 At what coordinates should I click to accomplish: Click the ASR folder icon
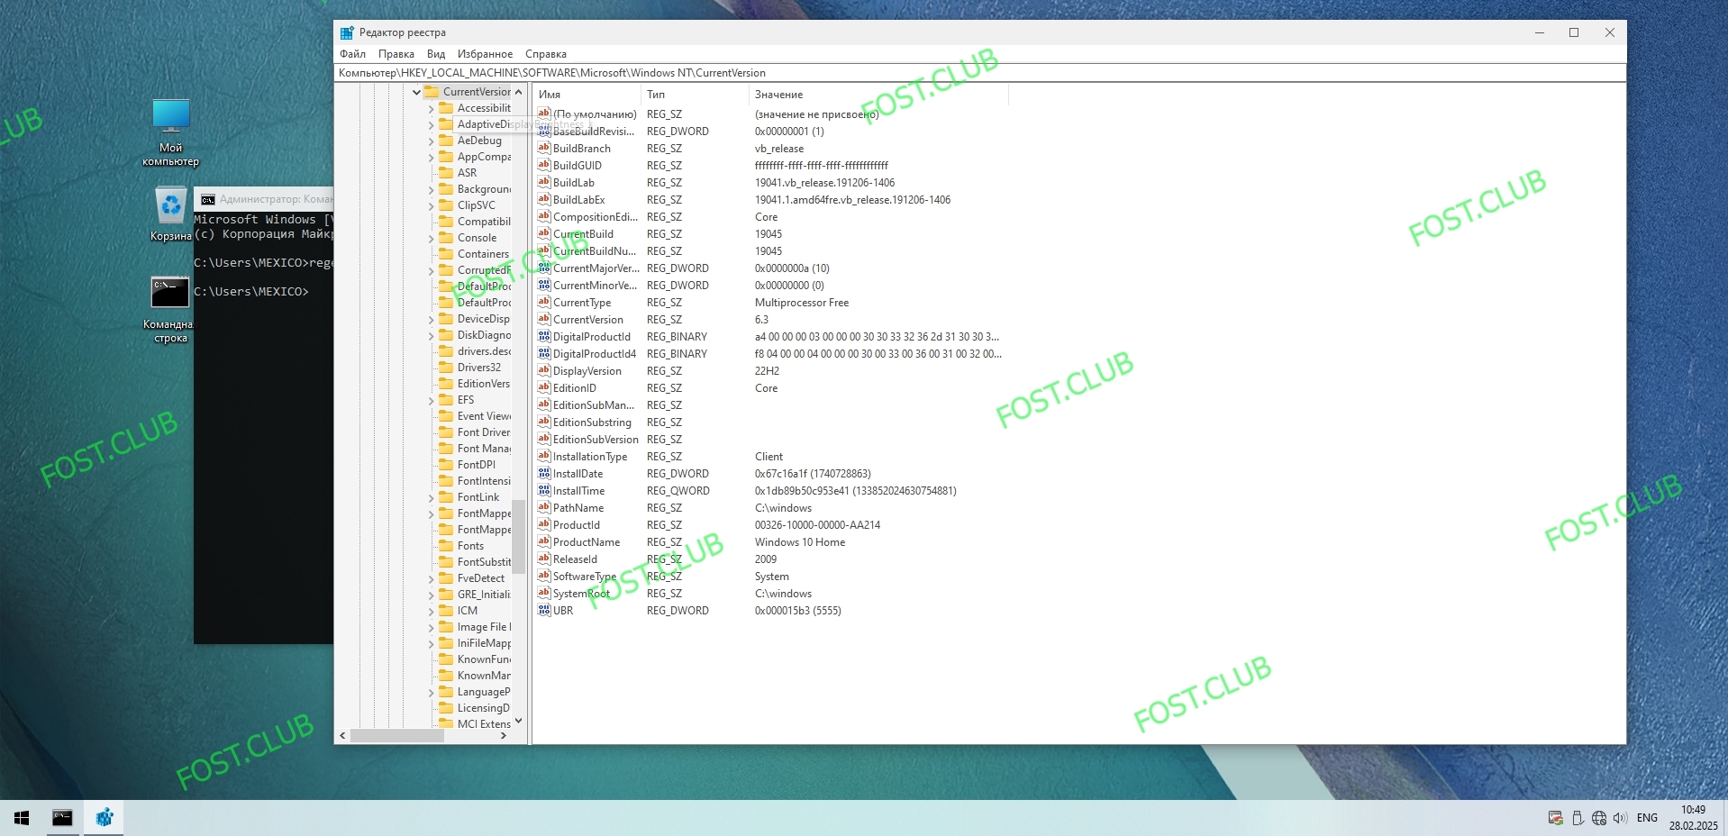pos(446,172)
